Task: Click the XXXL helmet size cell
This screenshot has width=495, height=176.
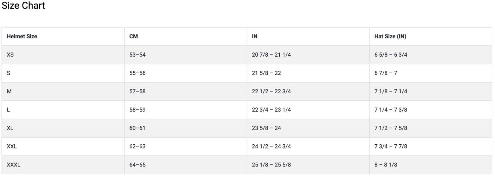Action: [13, 165]
